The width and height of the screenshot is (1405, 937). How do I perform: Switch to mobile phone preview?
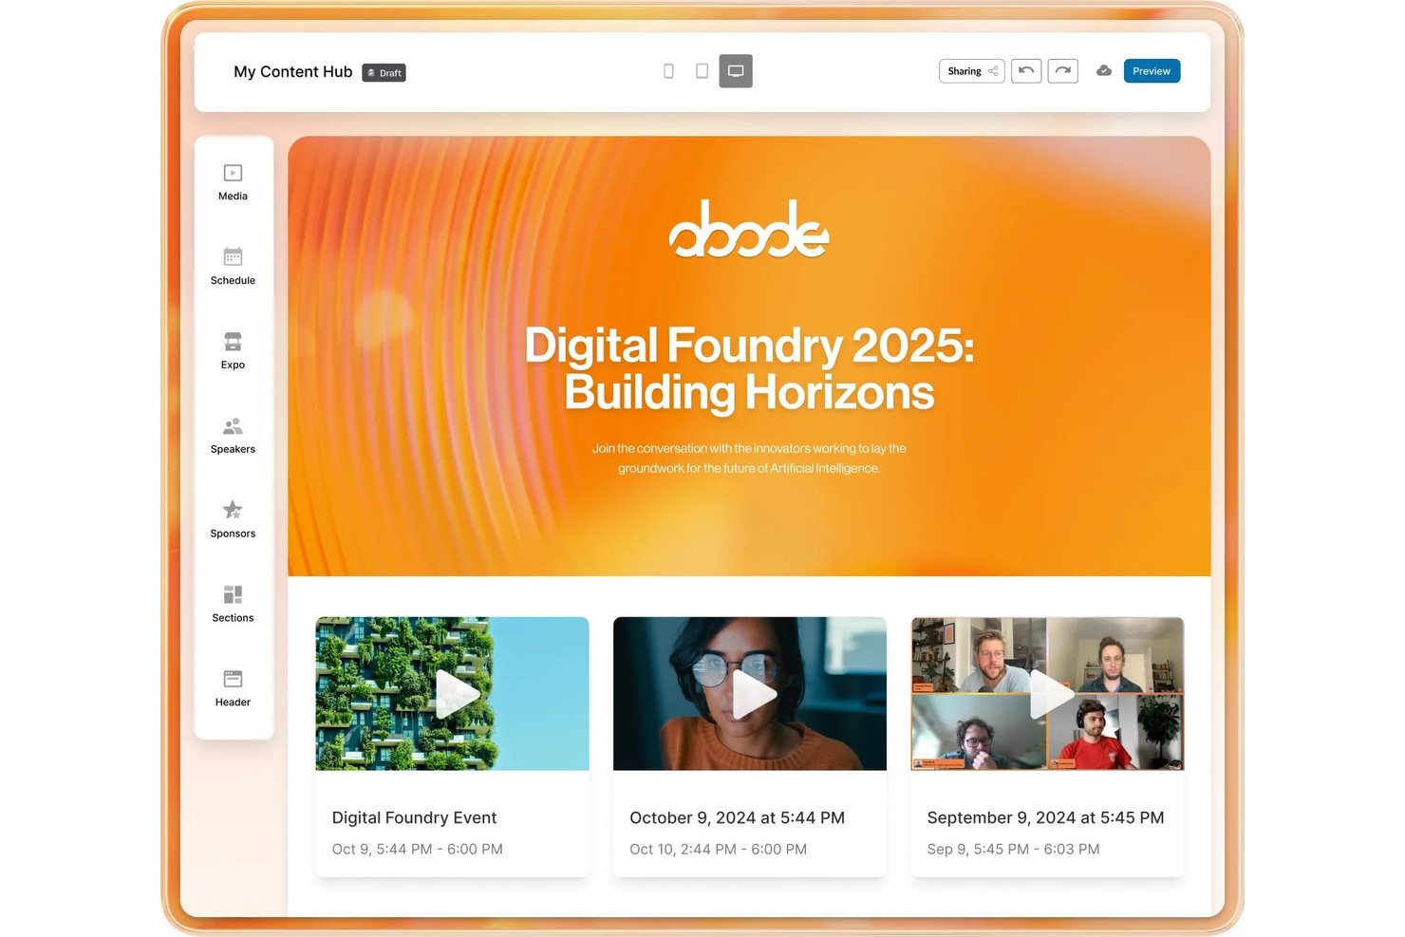668,71
